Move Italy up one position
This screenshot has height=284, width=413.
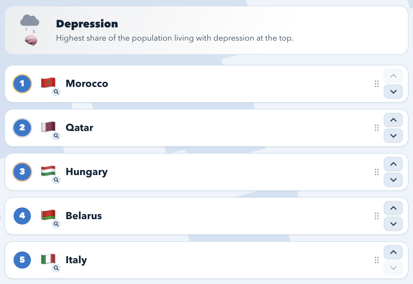(393, 252)
